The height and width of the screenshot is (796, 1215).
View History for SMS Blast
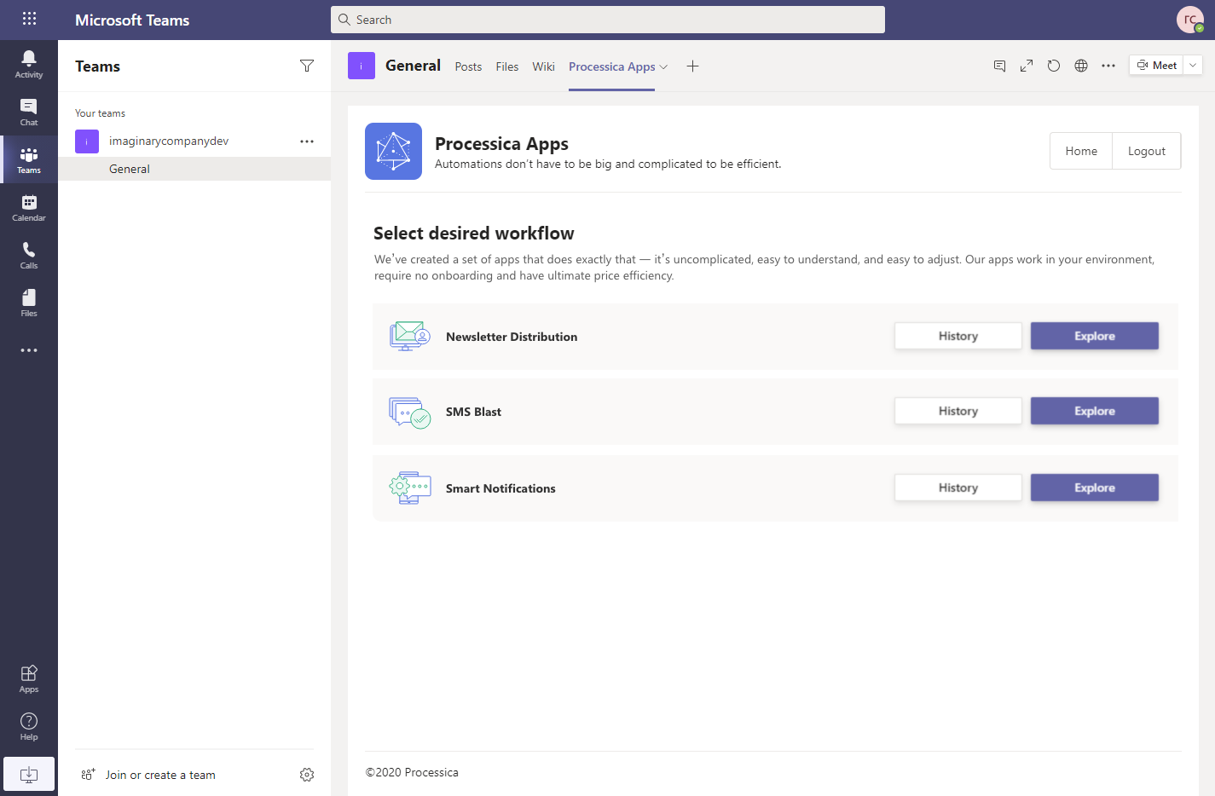[958, 411]
